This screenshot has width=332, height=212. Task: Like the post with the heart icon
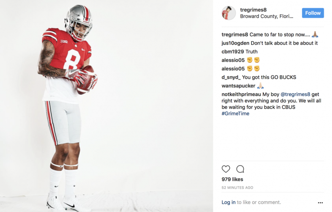pyautogui.click(x=226, y=169)
